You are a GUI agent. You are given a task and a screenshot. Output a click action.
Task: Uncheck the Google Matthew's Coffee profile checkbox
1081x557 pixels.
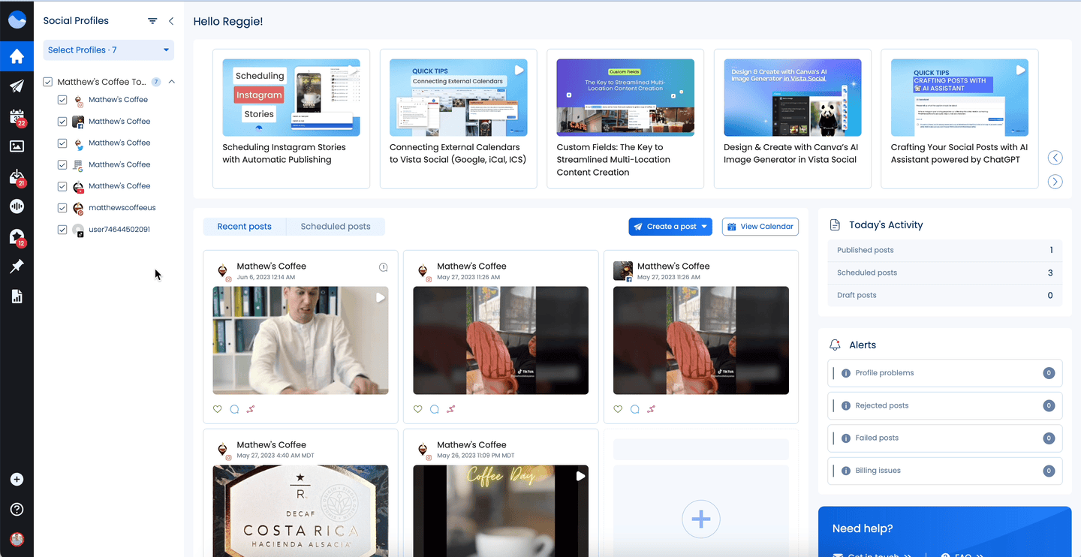pos(62,164)
